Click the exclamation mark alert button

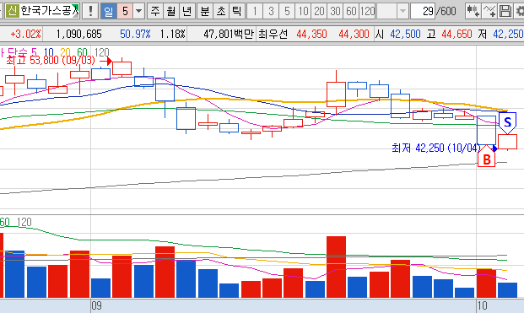pyautogui.click(x=90, y=11)
